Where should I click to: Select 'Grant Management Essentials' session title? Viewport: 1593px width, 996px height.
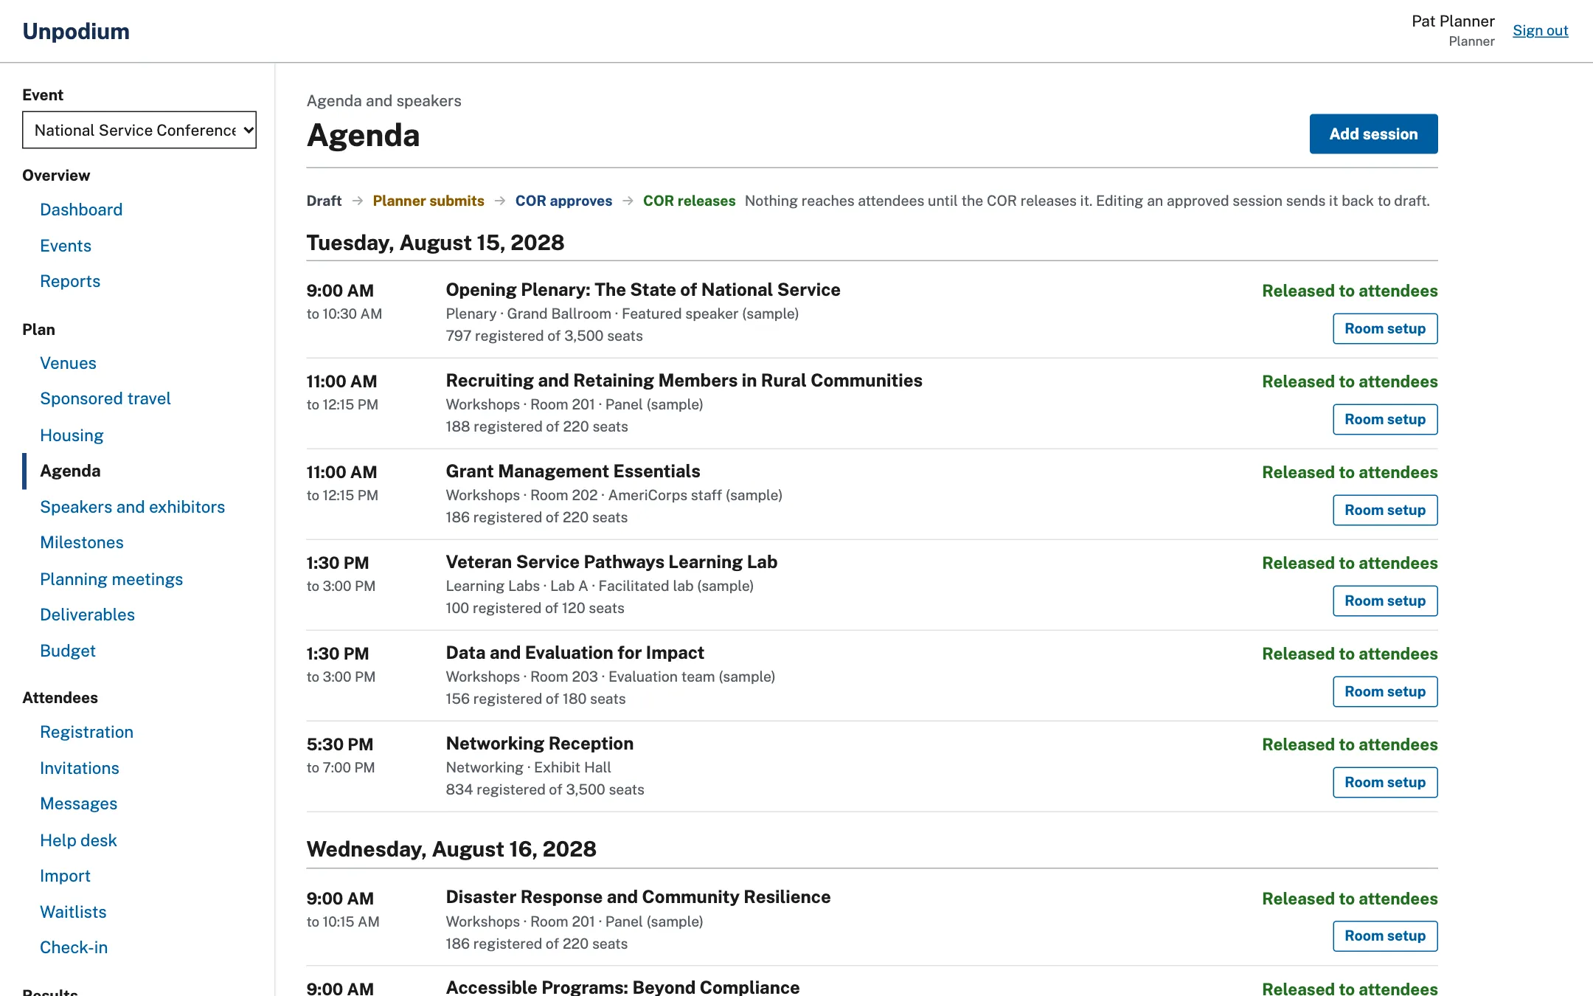[x=573, y=471]
